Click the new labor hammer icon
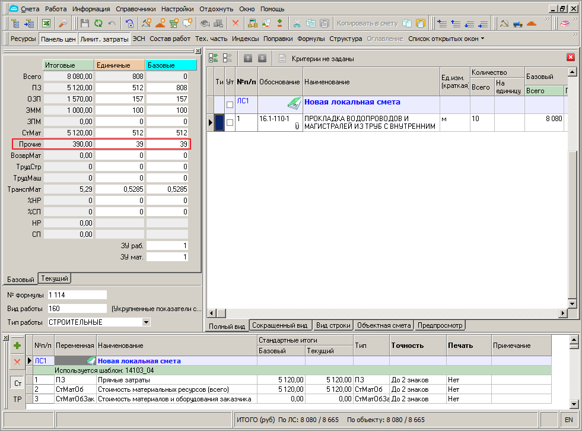 pos(147,23)
